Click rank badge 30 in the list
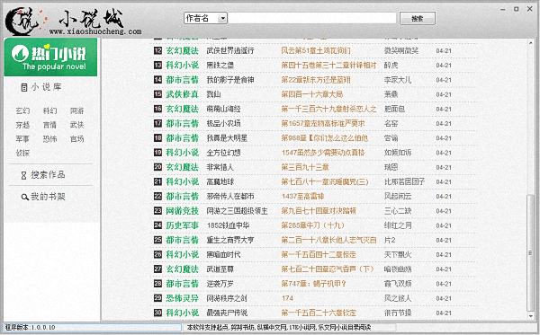Viewport: 540px width, 335px height. (x=157, y=313)
